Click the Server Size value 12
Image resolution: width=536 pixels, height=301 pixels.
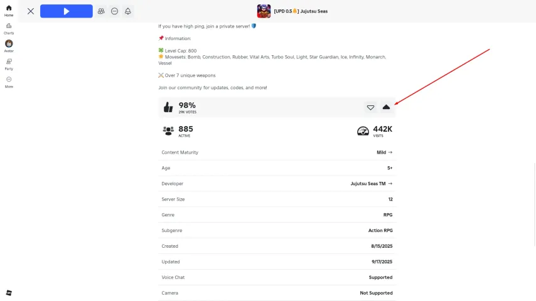coord(390,199)
